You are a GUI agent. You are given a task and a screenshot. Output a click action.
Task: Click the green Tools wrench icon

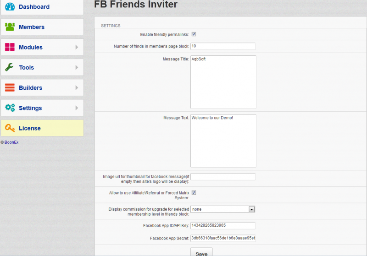[9, 67]
